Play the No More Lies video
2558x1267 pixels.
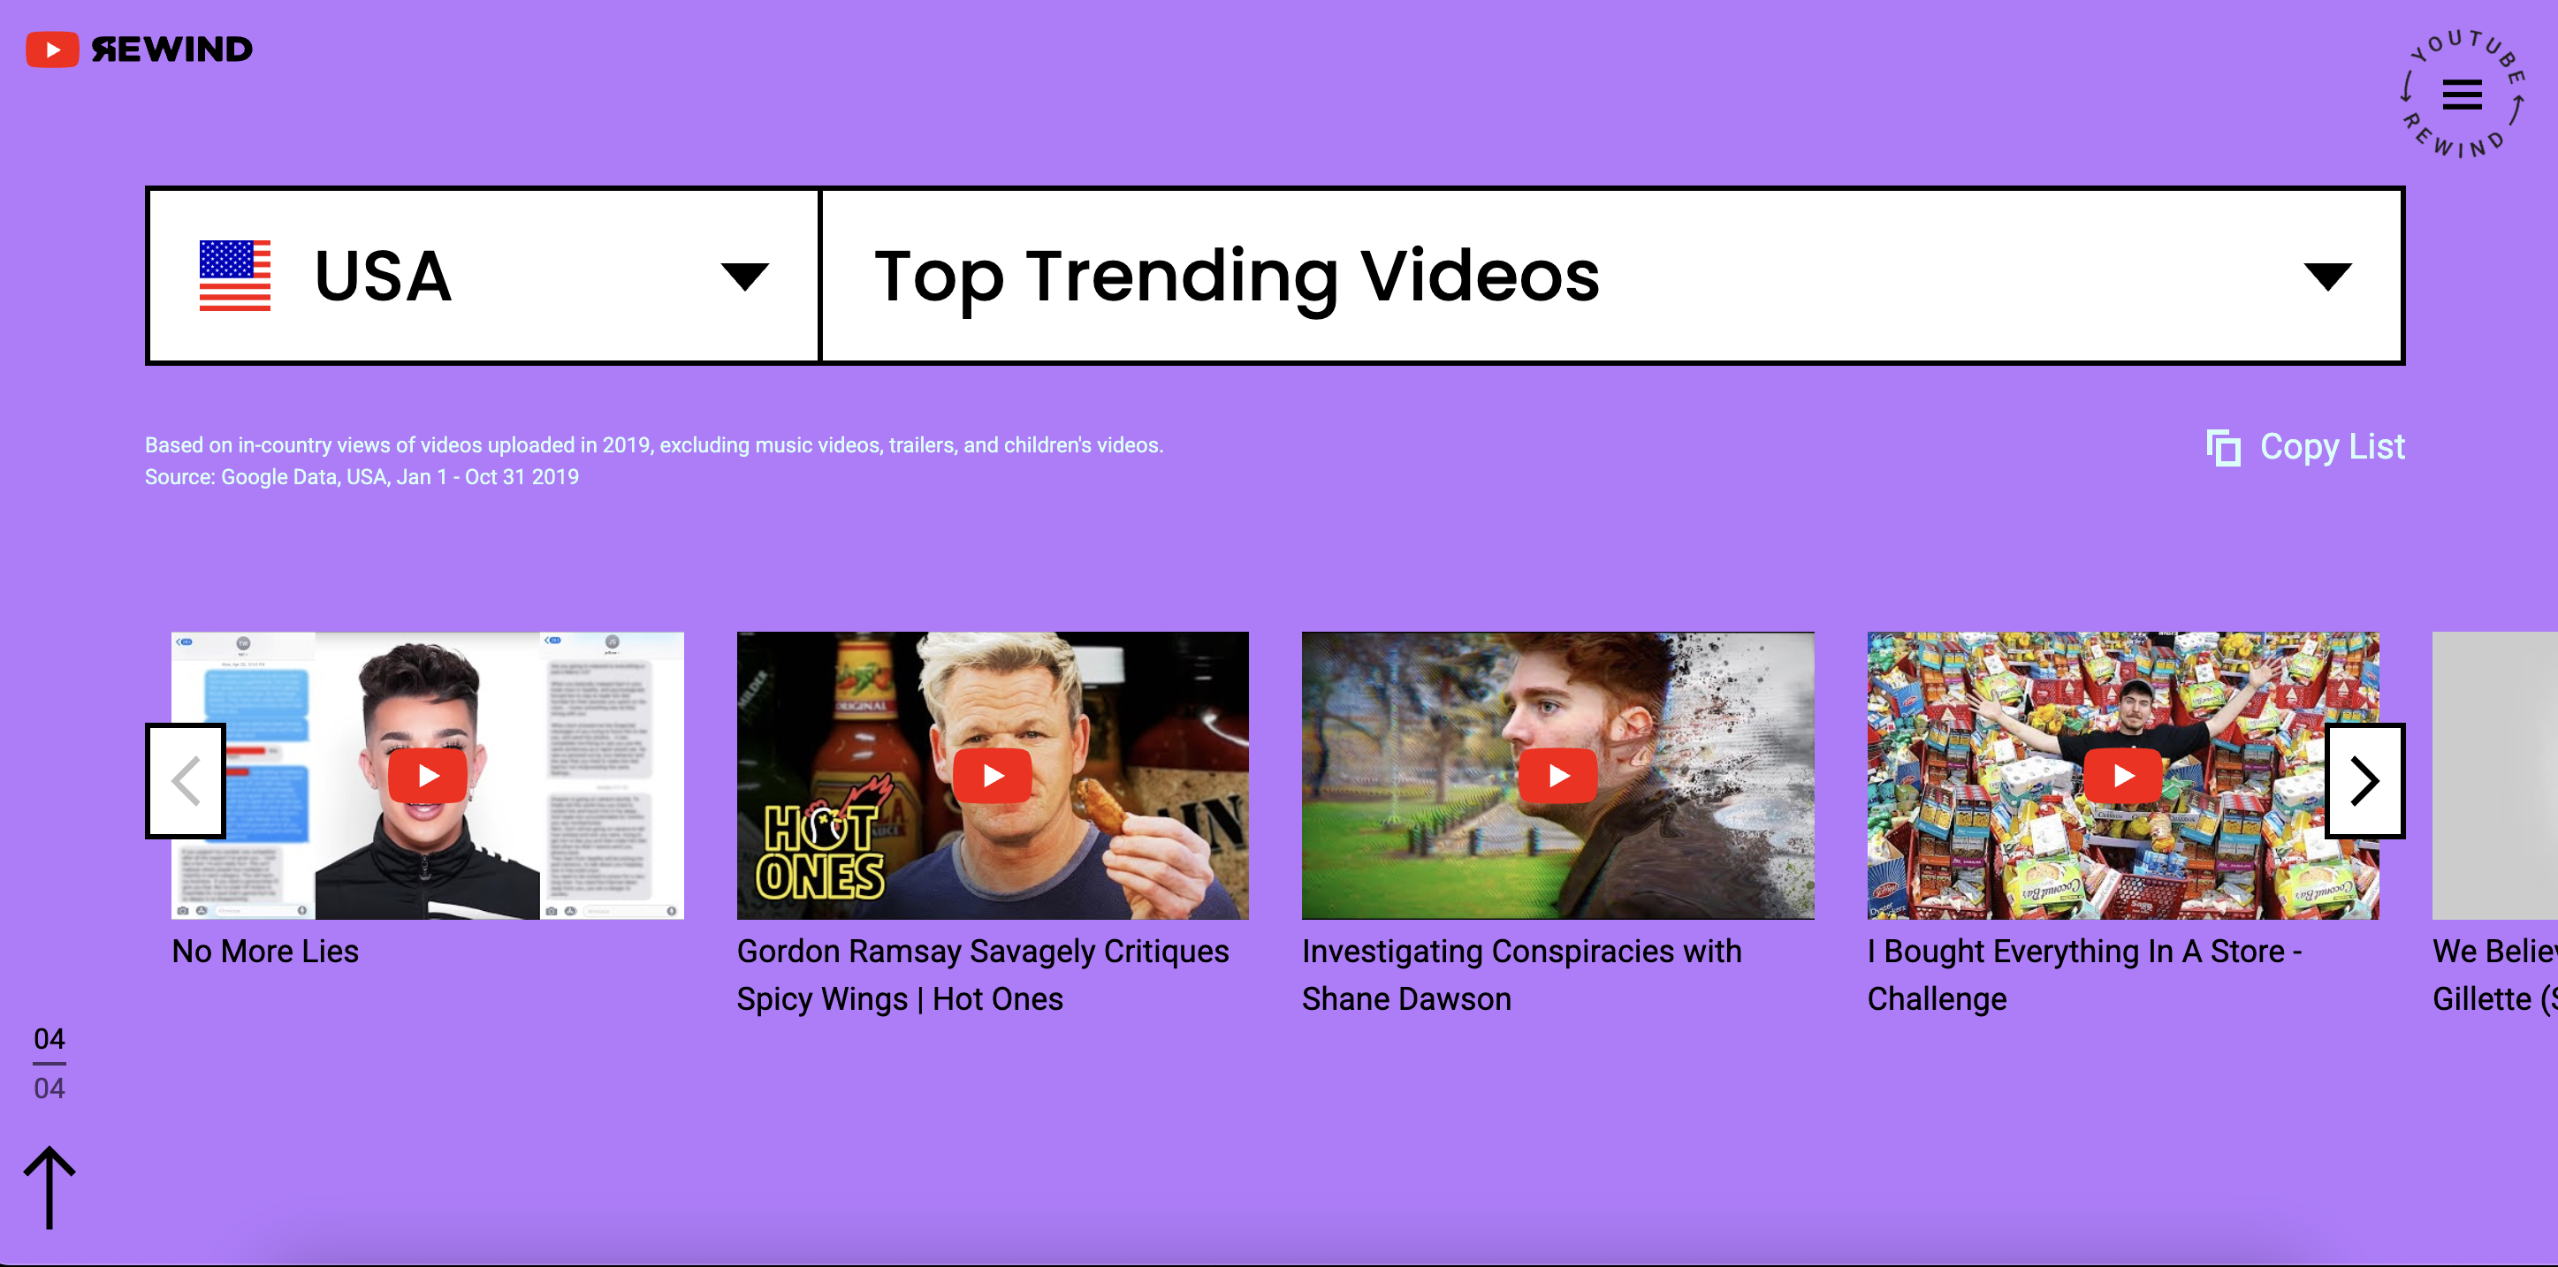(427, 776)
